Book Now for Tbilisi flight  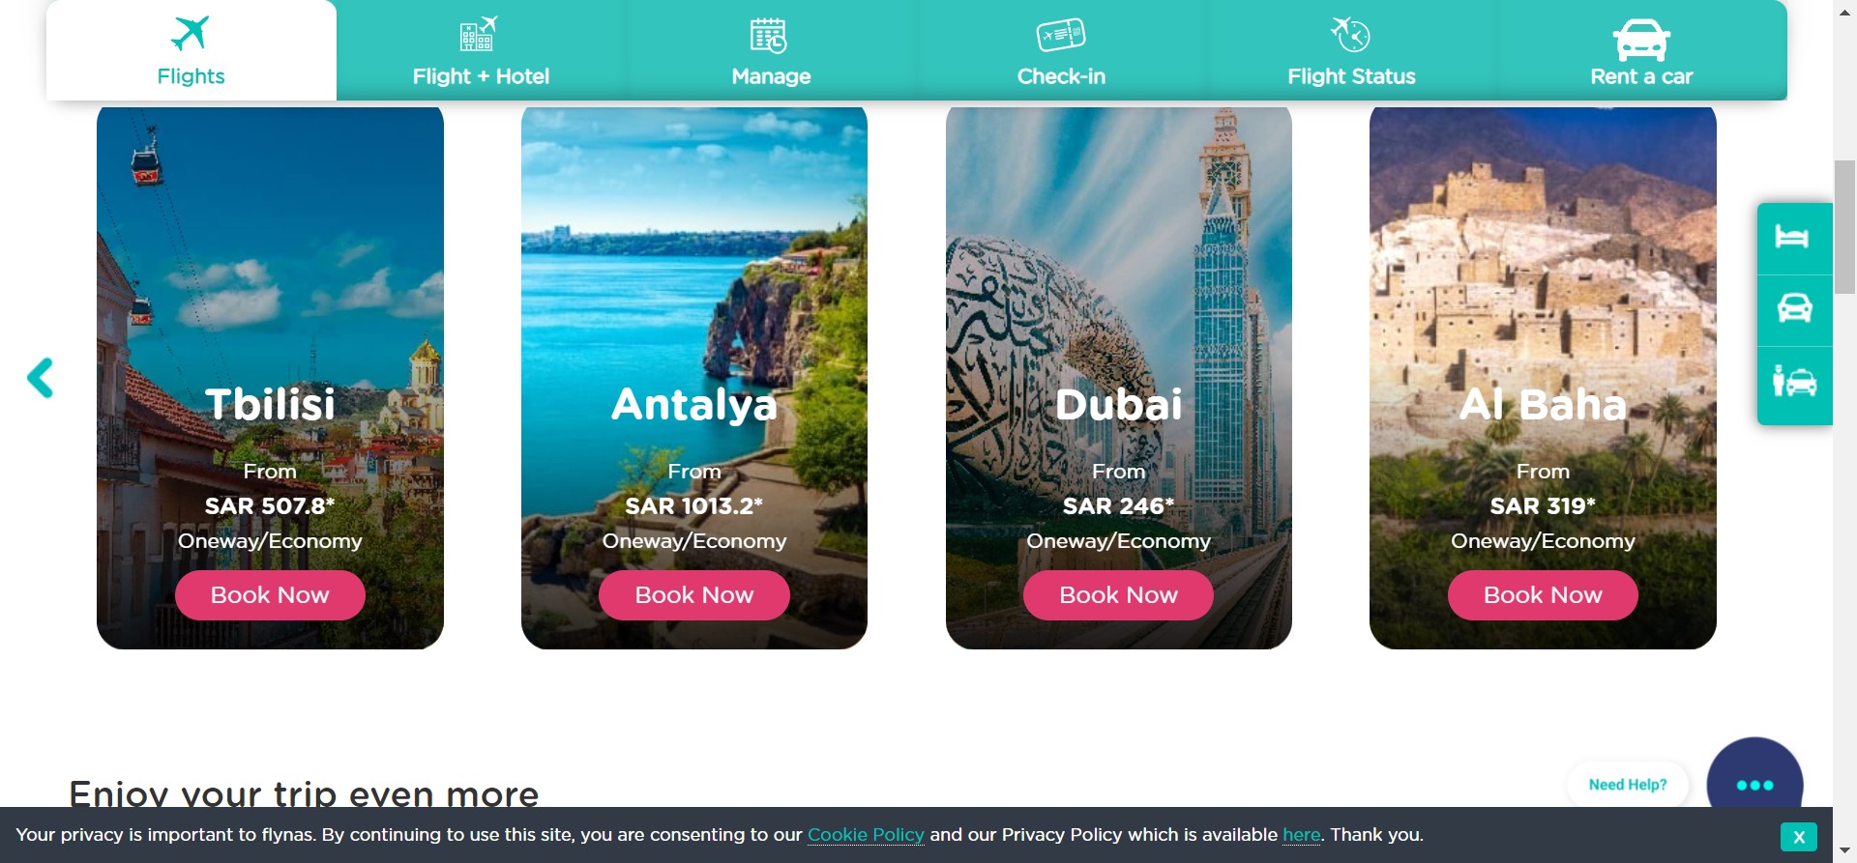pos(270,595)
